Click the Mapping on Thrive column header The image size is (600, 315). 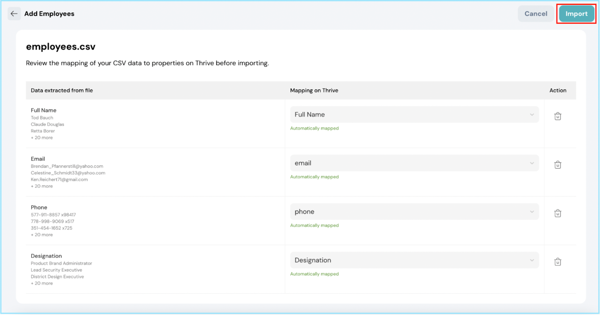314,90
